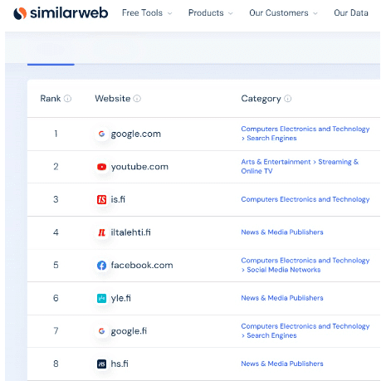386x381 pixels.
Task: Click the YouTube favicon icon
Action: pos(101,167)
